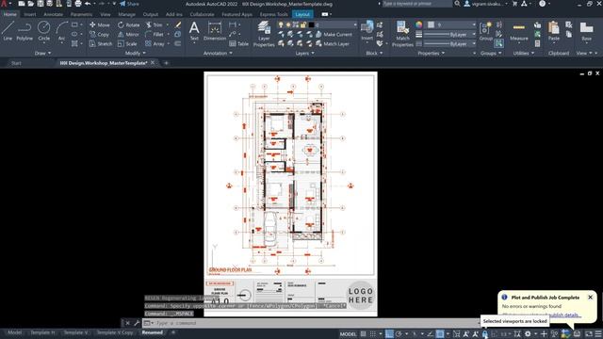This screenshot has width=603, height=339.
Task: Click the Copy tool
Action: coord(99,34)
